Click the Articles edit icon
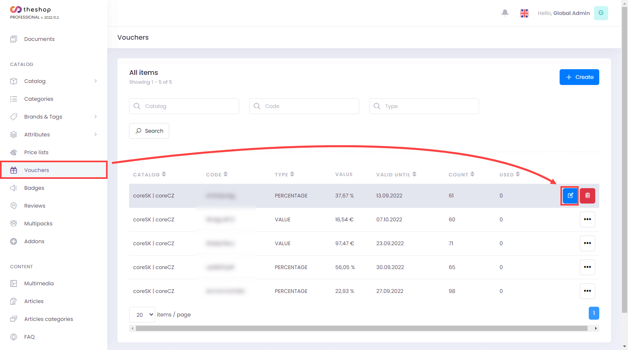The image size is (628, 350). [14, 301]
